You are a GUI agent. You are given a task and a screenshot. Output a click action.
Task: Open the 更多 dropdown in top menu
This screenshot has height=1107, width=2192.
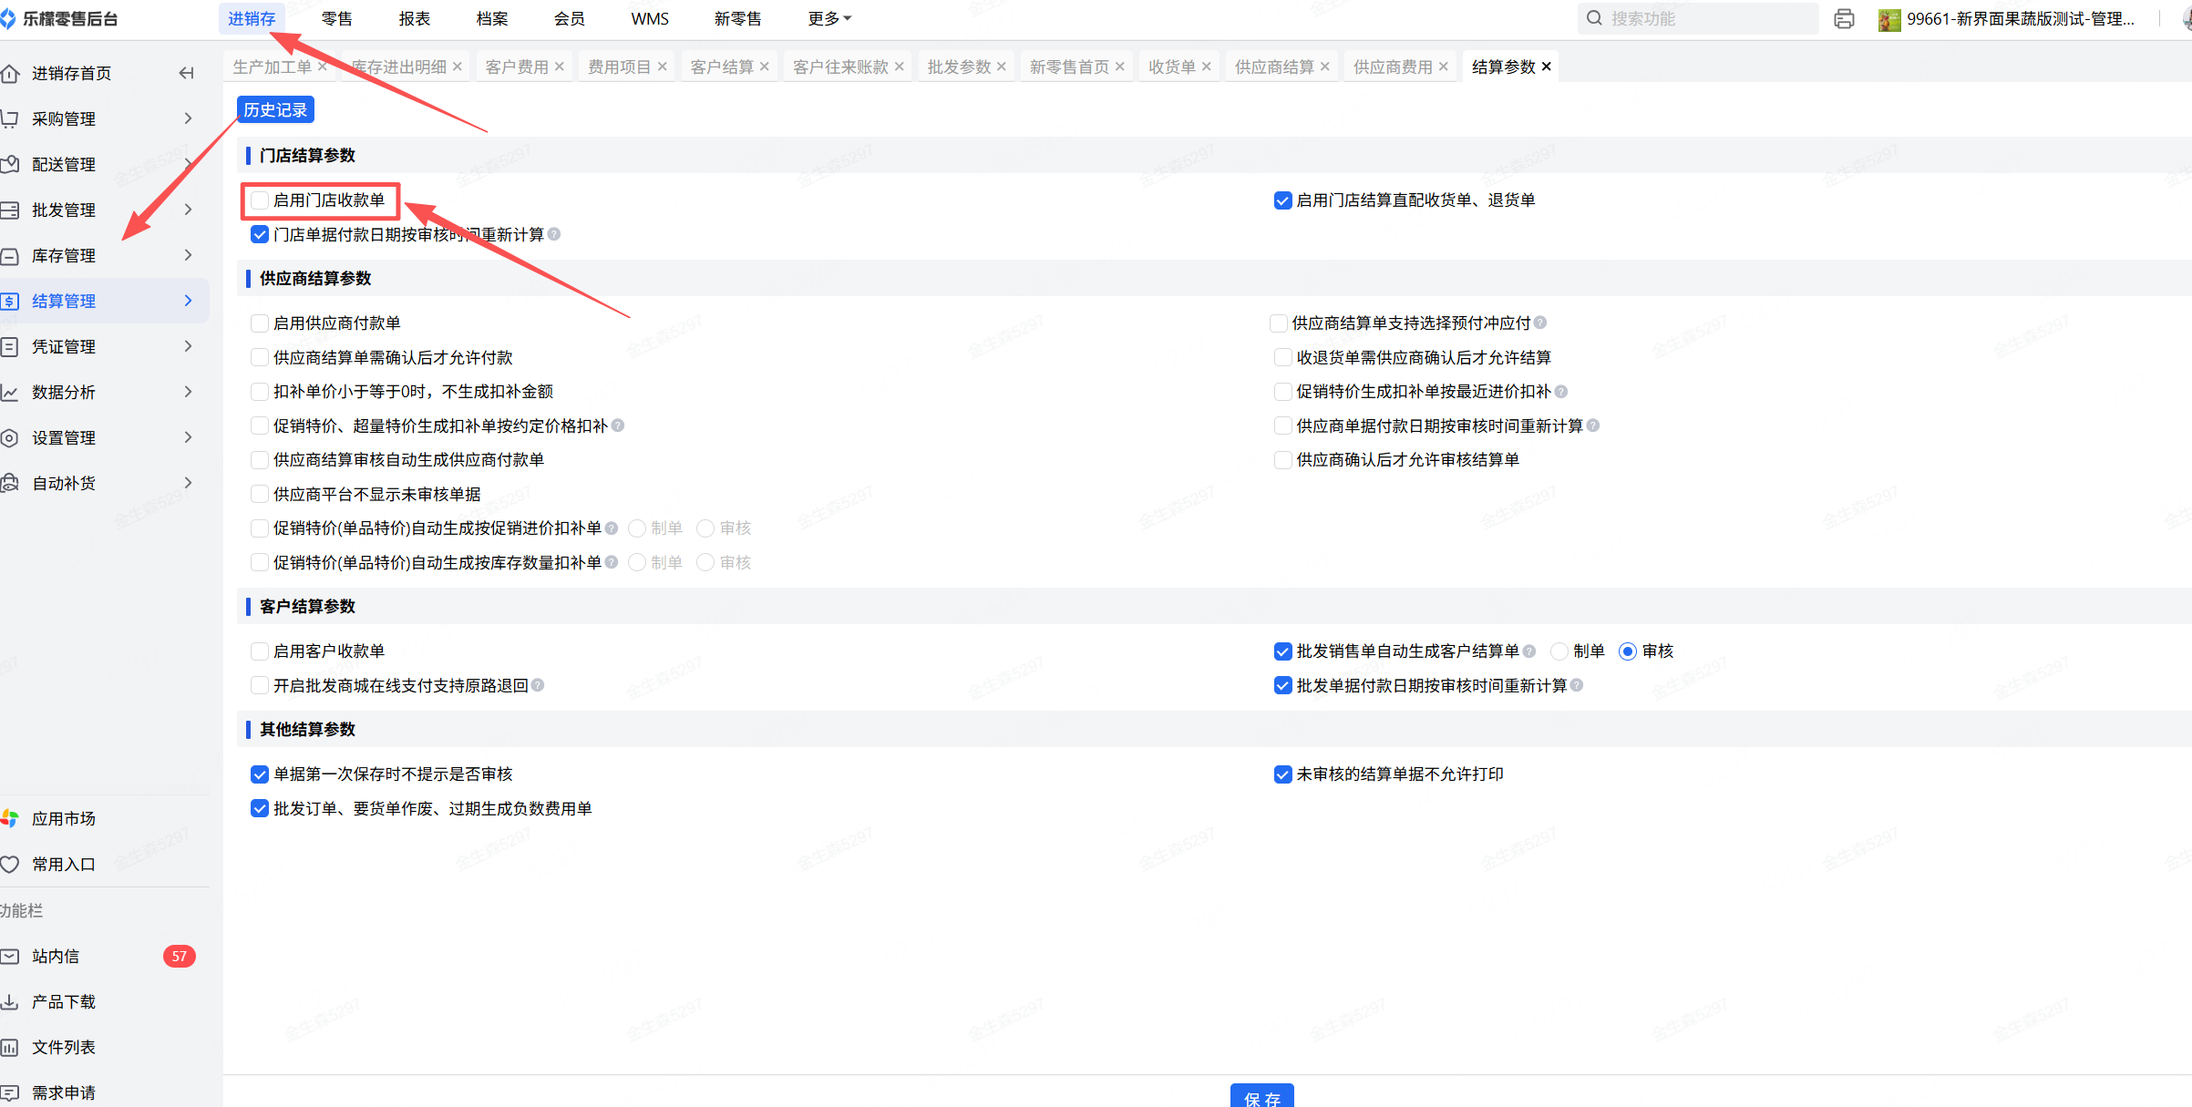[828, 18]
